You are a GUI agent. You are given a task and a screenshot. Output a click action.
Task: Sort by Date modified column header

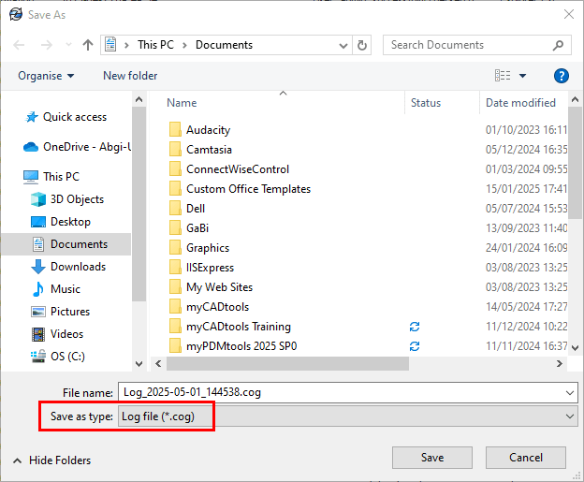[x=520, y=103]
